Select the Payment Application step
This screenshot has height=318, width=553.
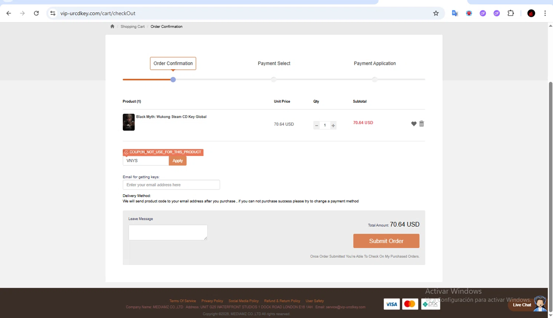click(375, 63)
